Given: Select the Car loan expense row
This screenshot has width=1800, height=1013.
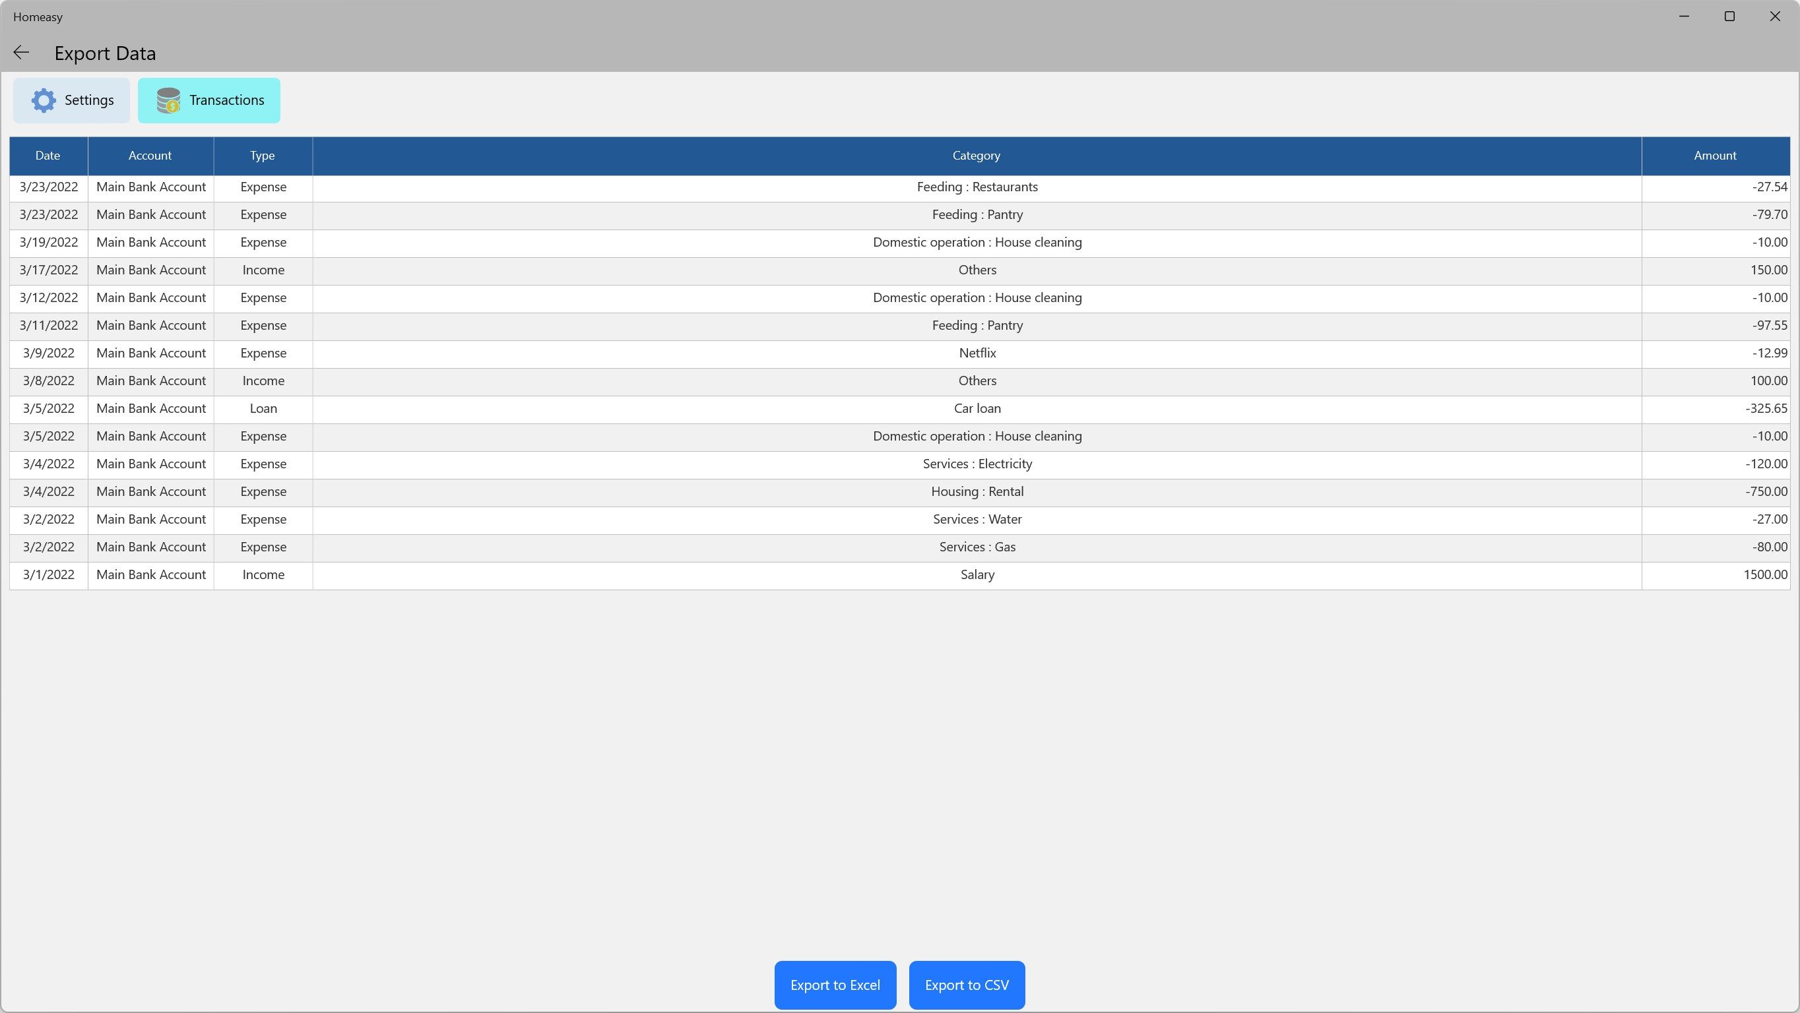Looking at the screenshot, I should [x=900, y=408].
